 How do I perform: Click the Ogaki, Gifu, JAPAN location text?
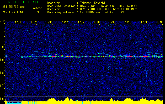click(109, 6)
